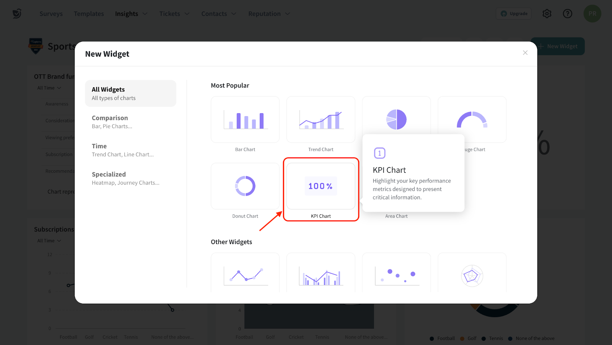The height and width of the screenshot is (345, 612).
Task: Open the settings gear icon
Action: pyautogui.click(x=547, y=14)
